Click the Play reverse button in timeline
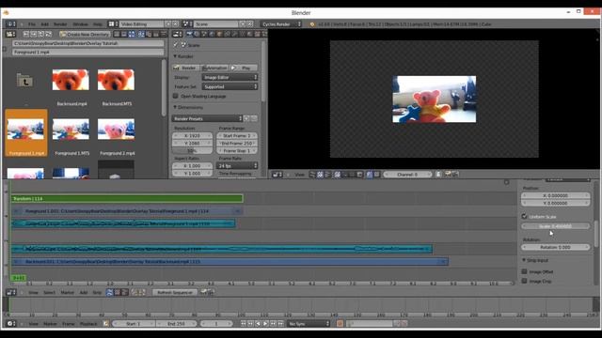The width and height of the screenshot is (602, 338). (x=258, y=323)
